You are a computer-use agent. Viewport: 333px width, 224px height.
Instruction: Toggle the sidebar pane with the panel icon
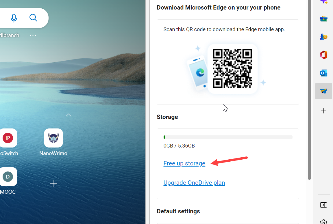324,205
